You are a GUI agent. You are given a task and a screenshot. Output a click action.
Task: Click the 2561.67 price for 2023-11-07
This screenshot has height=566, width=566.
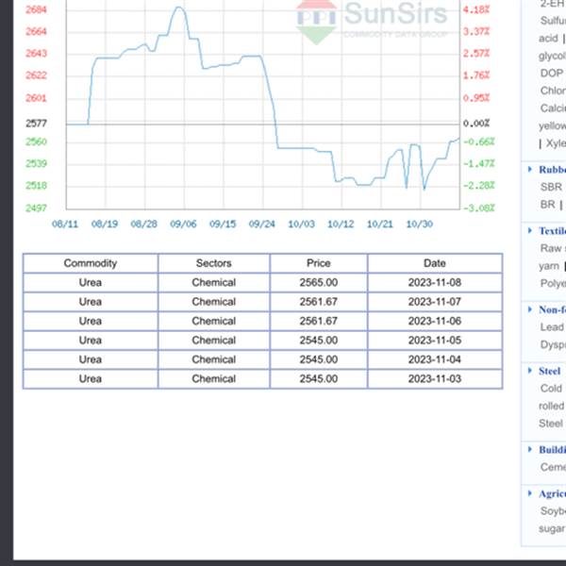[x=319, y=302]
